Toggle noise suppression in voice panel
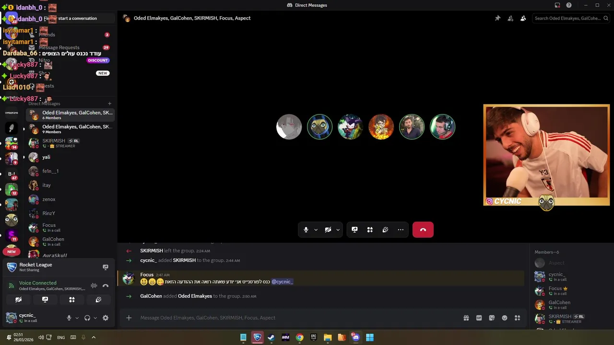614x345 pixels. [94, 286]
